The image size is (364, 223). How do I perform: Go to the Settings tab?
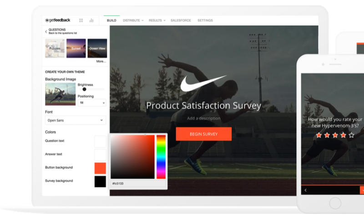click(205, 20)
